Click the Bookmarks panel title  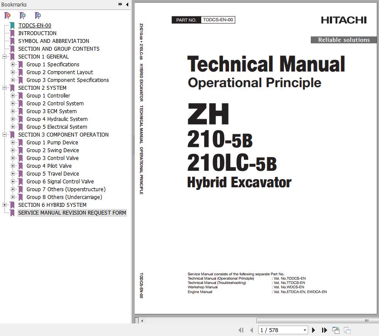14,4
